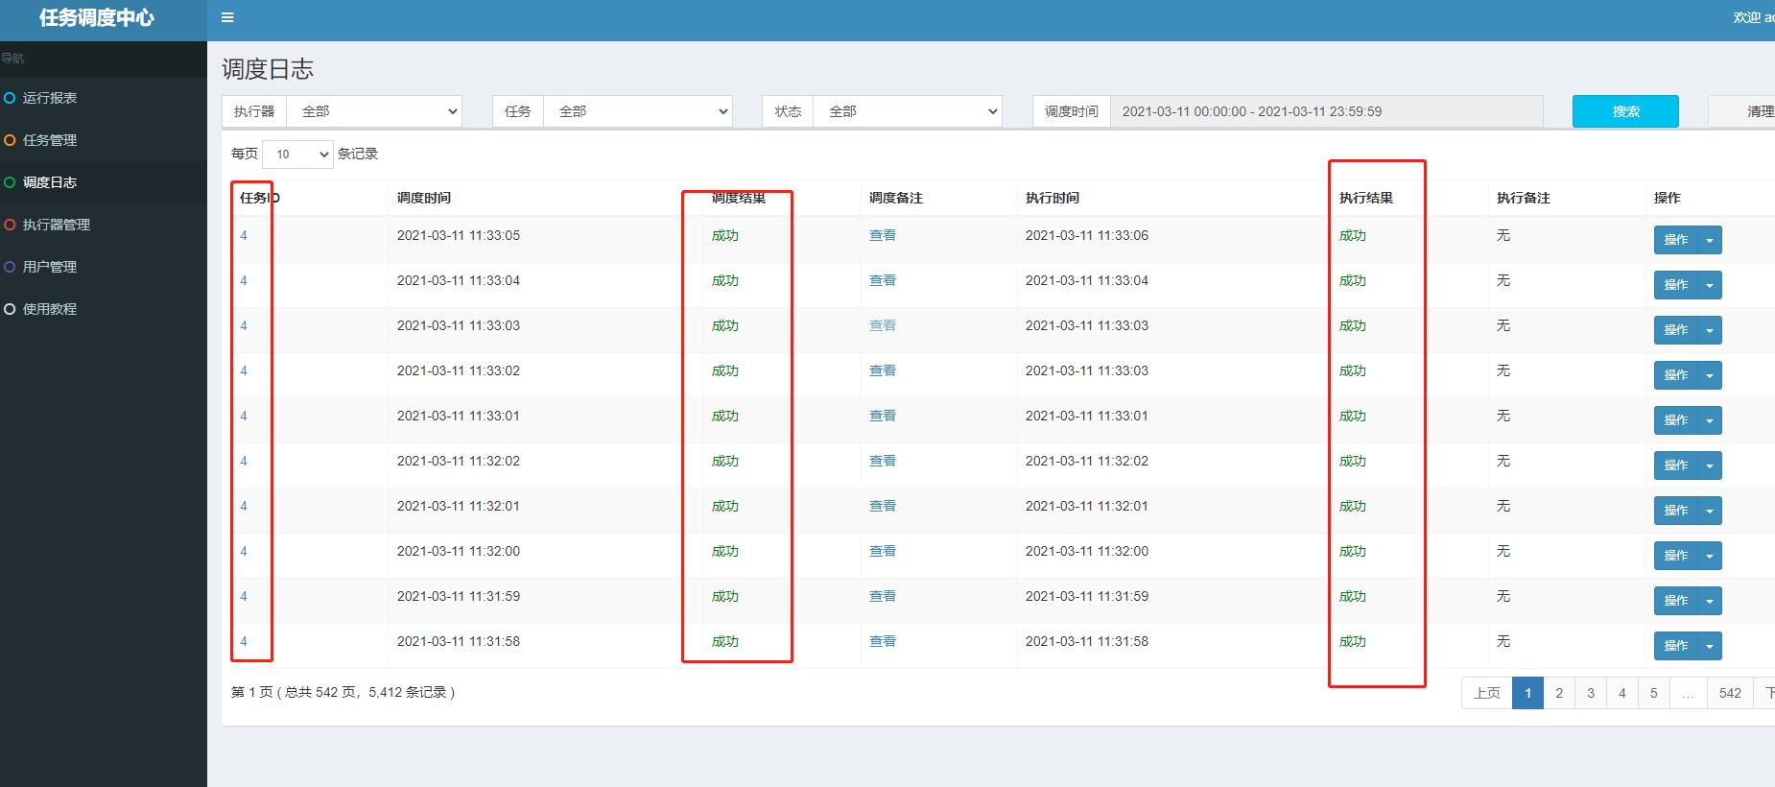1775x787 pixels.
Task: Go to pagination page 2
Action: coord(1559,693)
